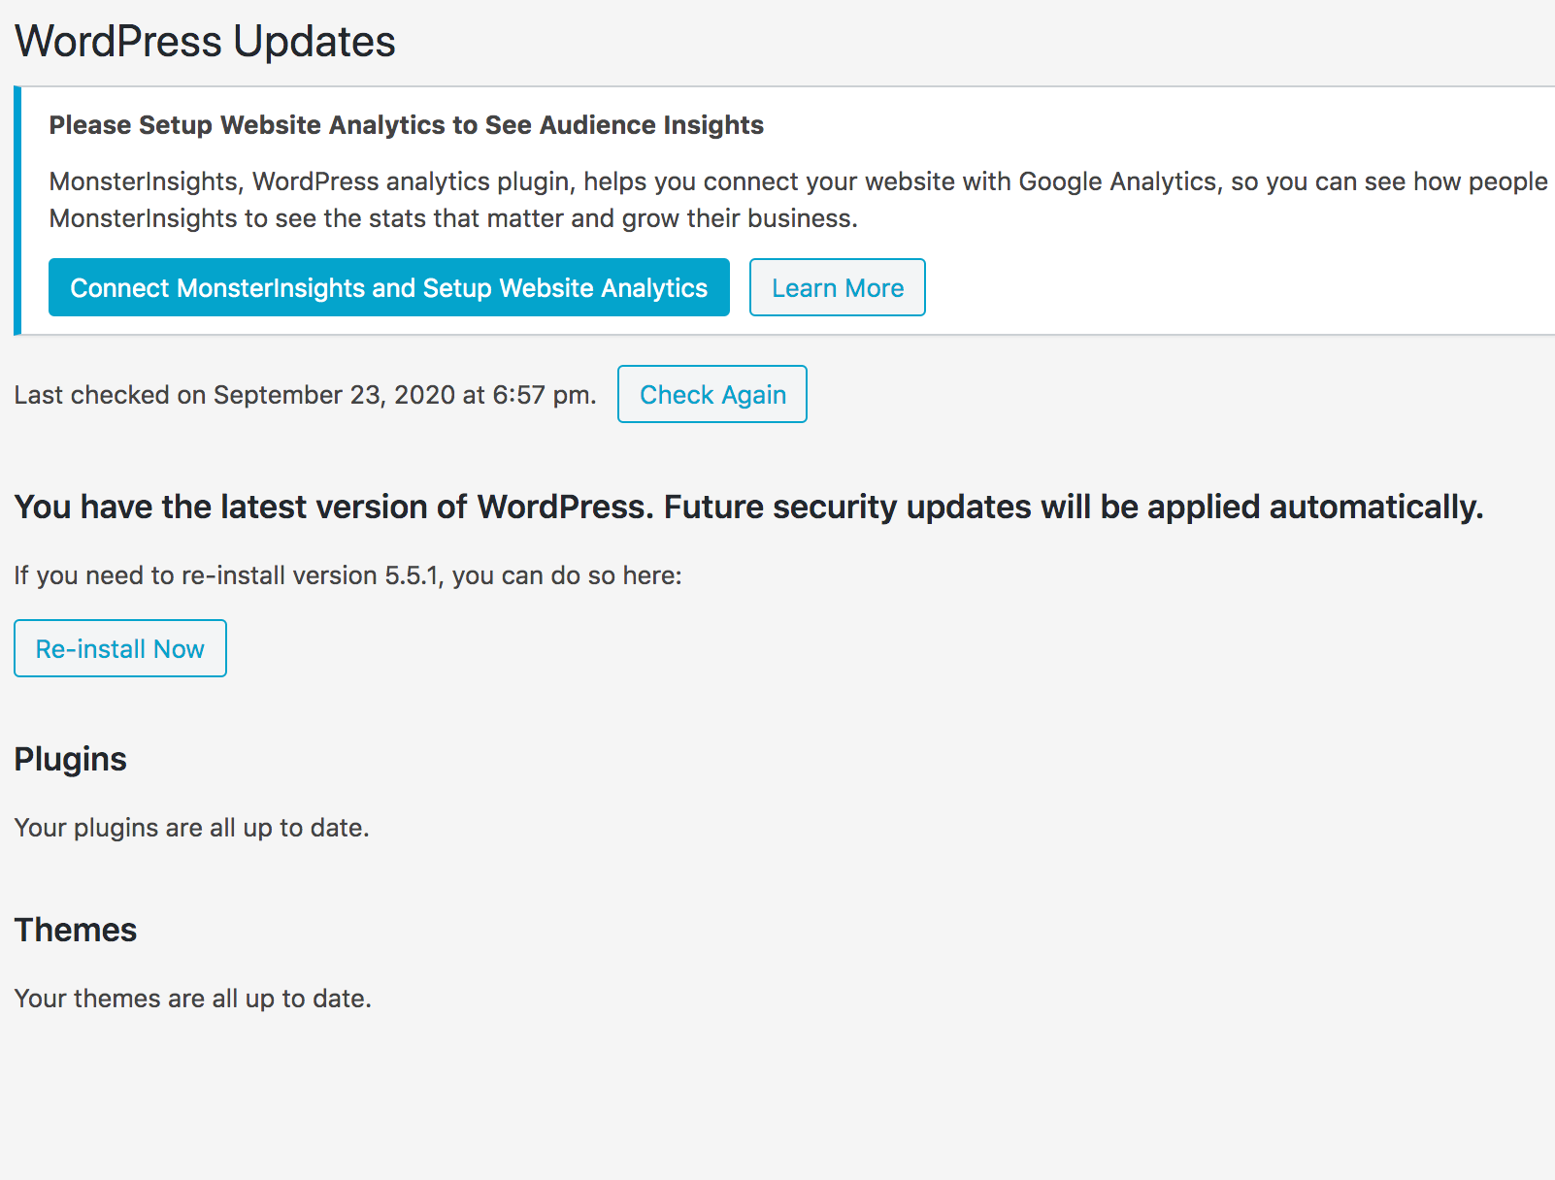Click the Google Analytics text in notice
The width and height of the screenshot is (1555, 1180).
pos(1117,181)
